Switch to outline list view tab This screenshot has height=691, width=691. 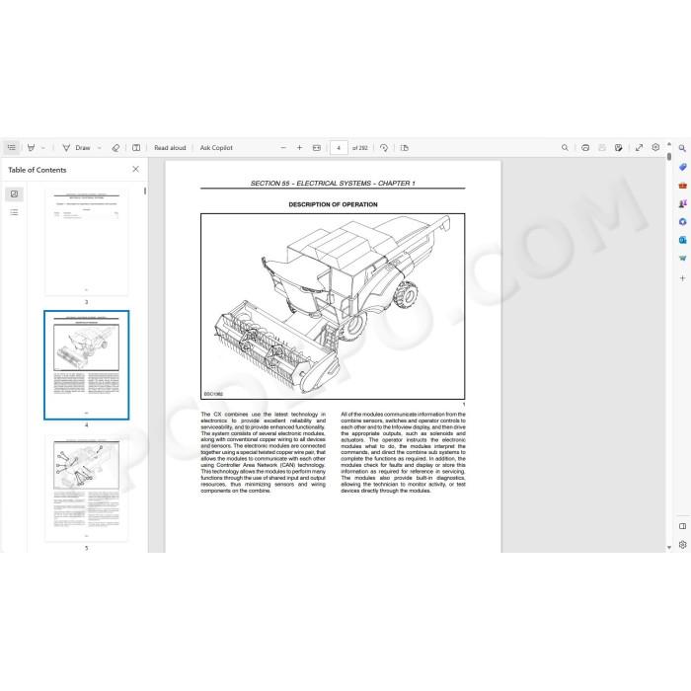[x=14, y=212]
